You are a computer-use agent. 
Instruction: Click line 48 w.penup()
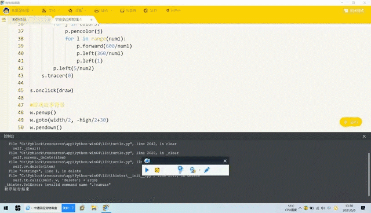[43, 113]
